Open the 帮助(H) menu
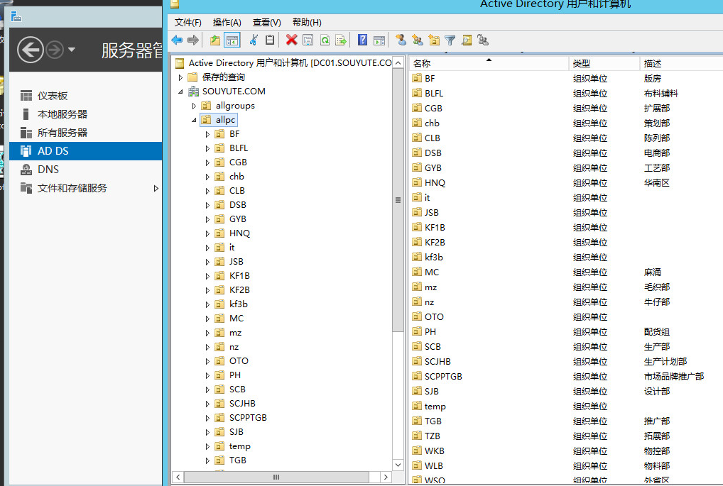The width and height of the screenshot is (723, 486). tap(307, 22)
